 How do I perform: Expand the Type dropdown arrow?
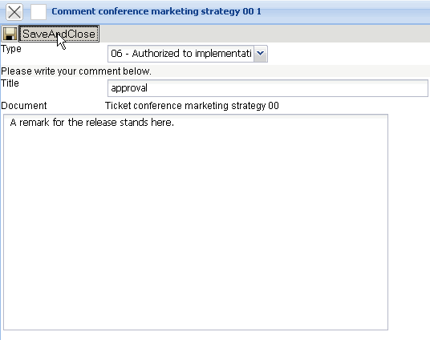pyautogui.click(x=261, y=54)
